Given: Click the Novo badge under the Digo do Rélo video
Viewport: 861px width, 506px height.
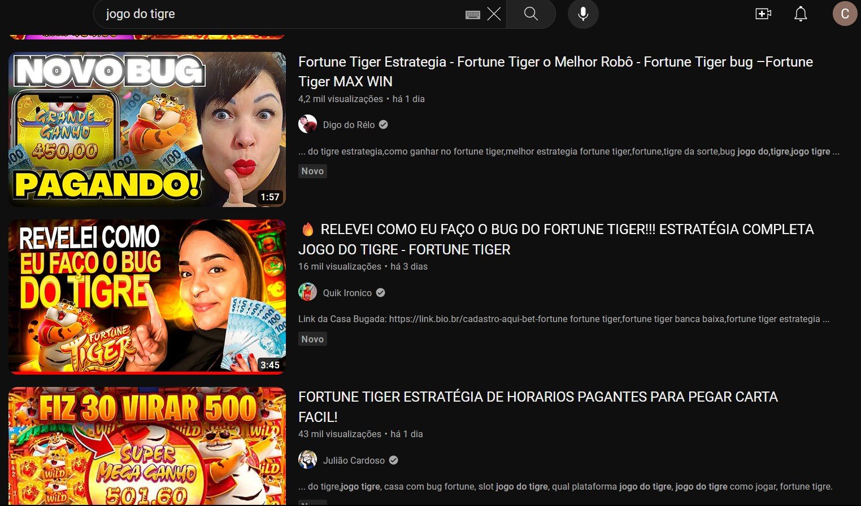Looking at the screenshot, I should [x=312, y=171].
